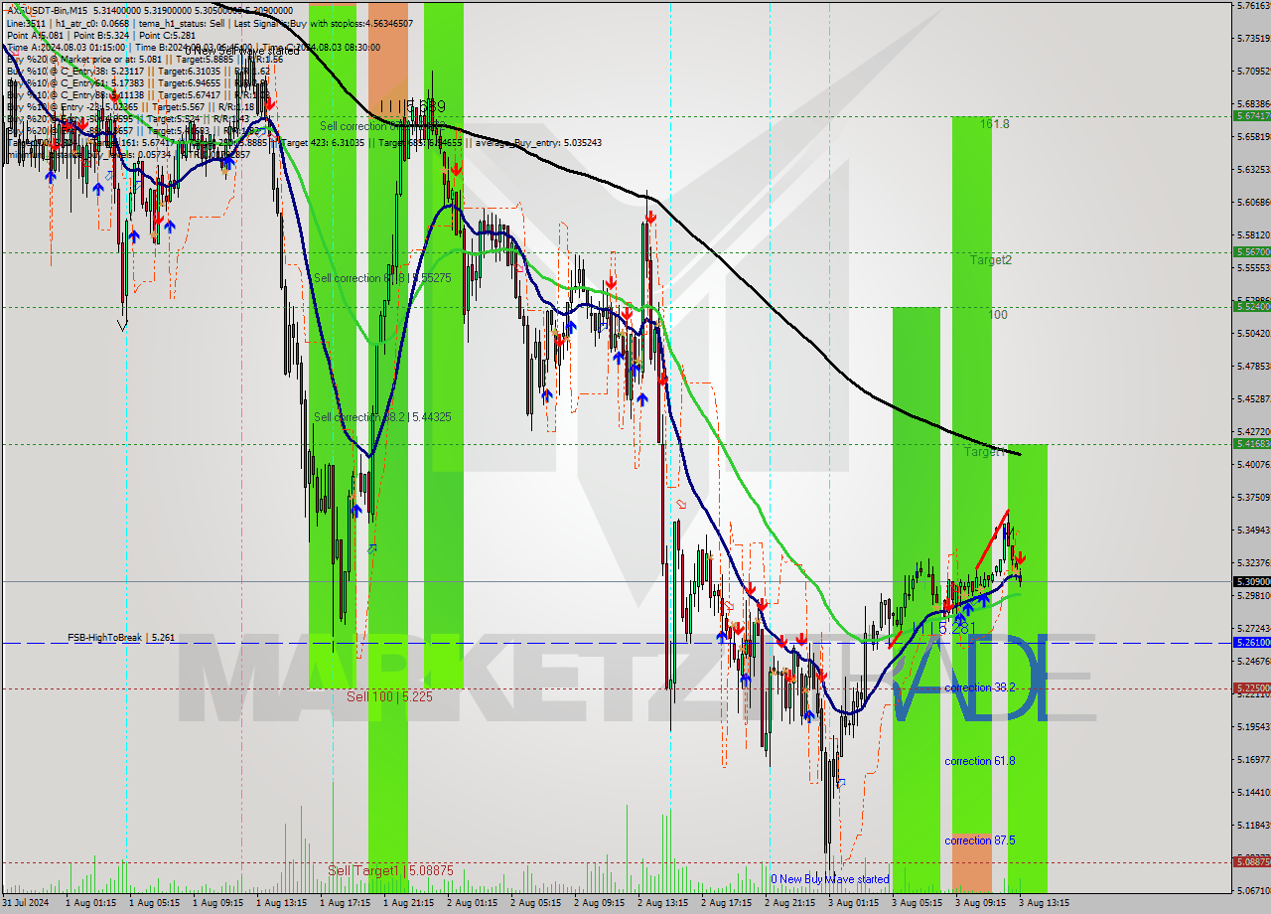The height and width of the screenshot is (914, 1271).
Task: Click the green 5.52400 price tag
Action: tap(1251, 307)
